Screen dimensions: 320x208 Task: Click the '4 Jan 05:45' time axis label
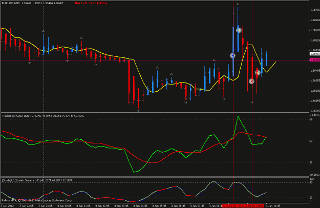[159, 206]
